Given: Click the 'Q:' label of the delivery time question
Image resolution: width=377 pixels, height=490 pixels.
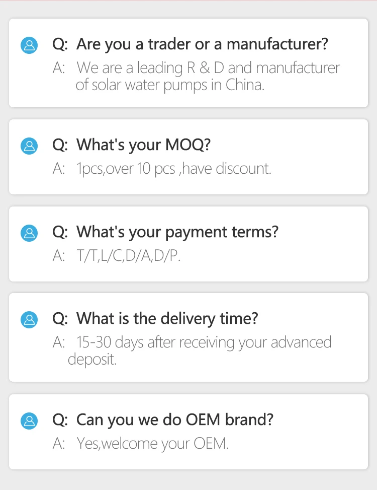Looking at the screenshot, I should pyautogui.click(x=60, y=319).
